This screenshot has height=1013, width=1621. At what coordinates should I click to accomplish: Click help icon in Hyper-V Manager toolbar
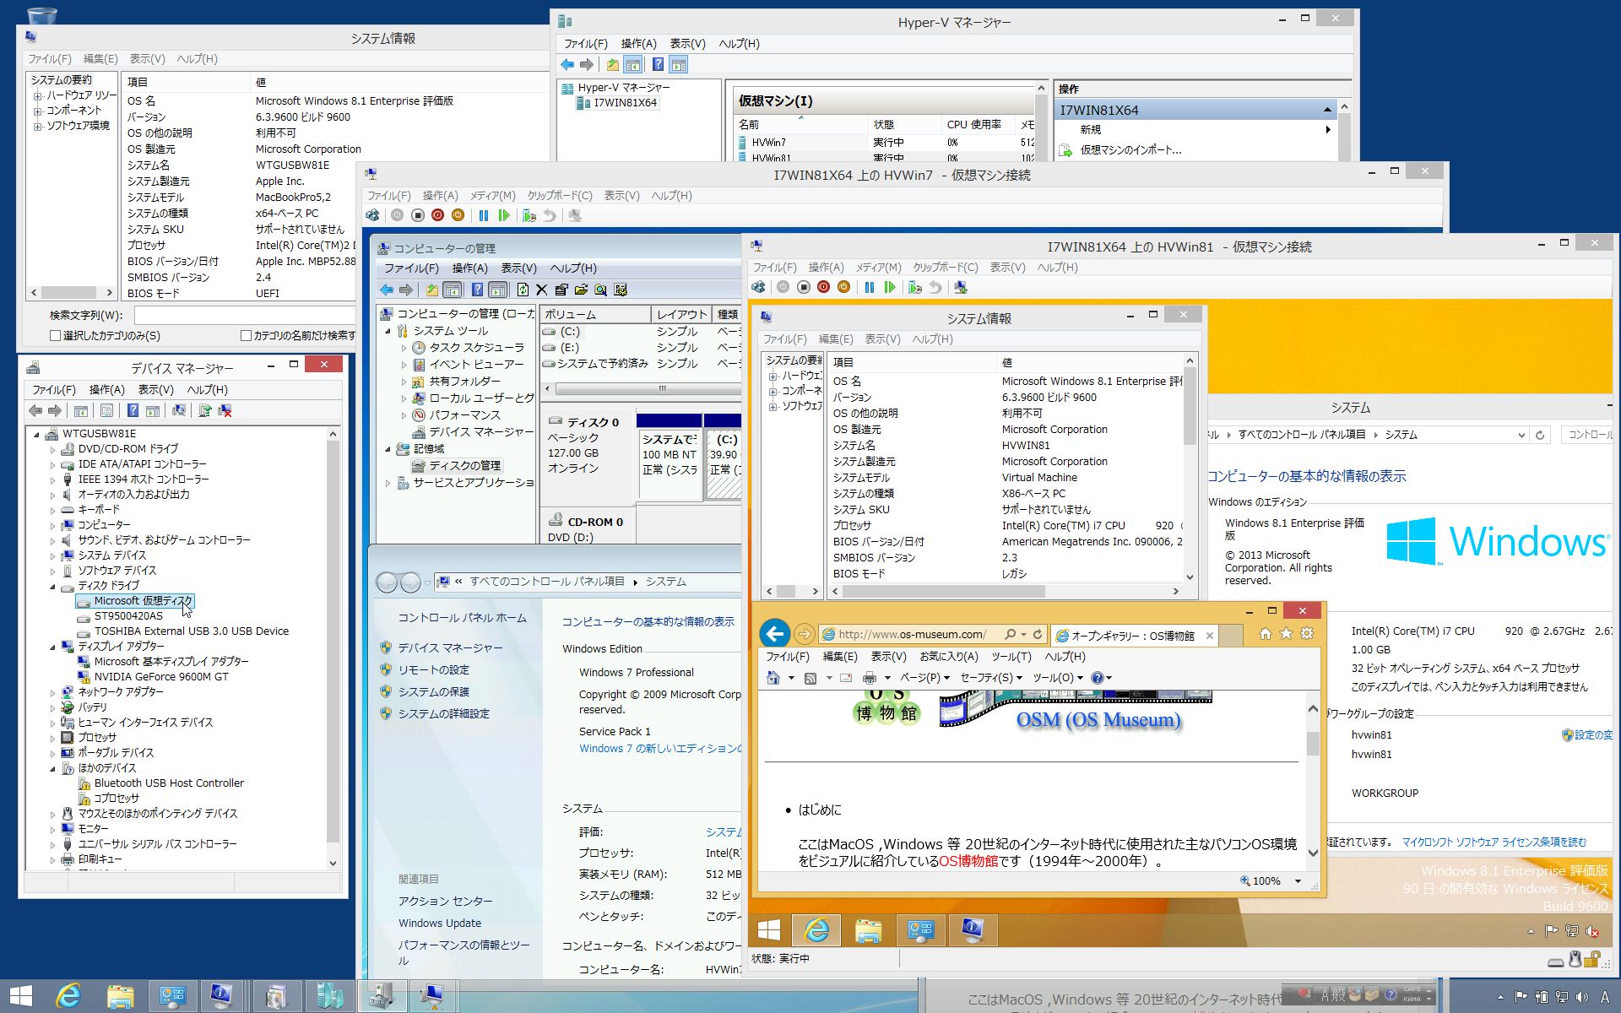coord(658,64)
